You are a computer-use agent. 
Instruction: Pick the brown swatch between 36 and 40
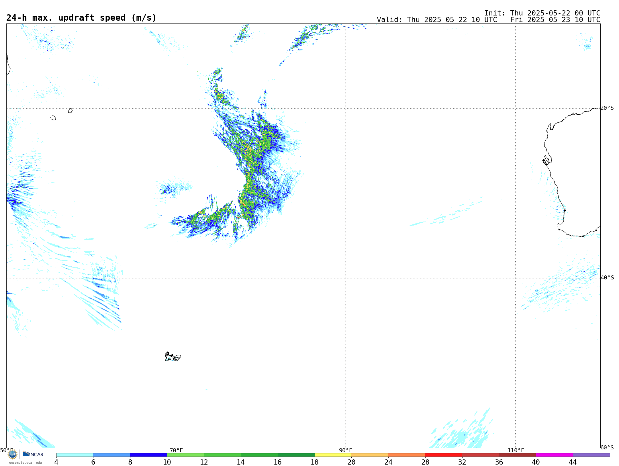tap(517, 455)
